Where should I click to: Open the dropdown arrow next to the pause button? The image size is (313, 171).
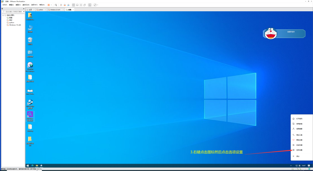pyautogui.click(x=51, y=5)
